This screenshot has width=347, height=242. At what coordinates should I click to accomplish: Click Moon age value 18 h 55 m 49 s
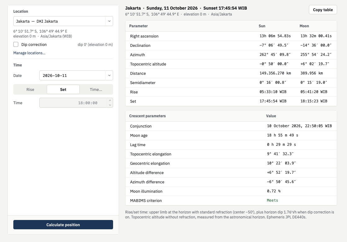coord(283,135)
